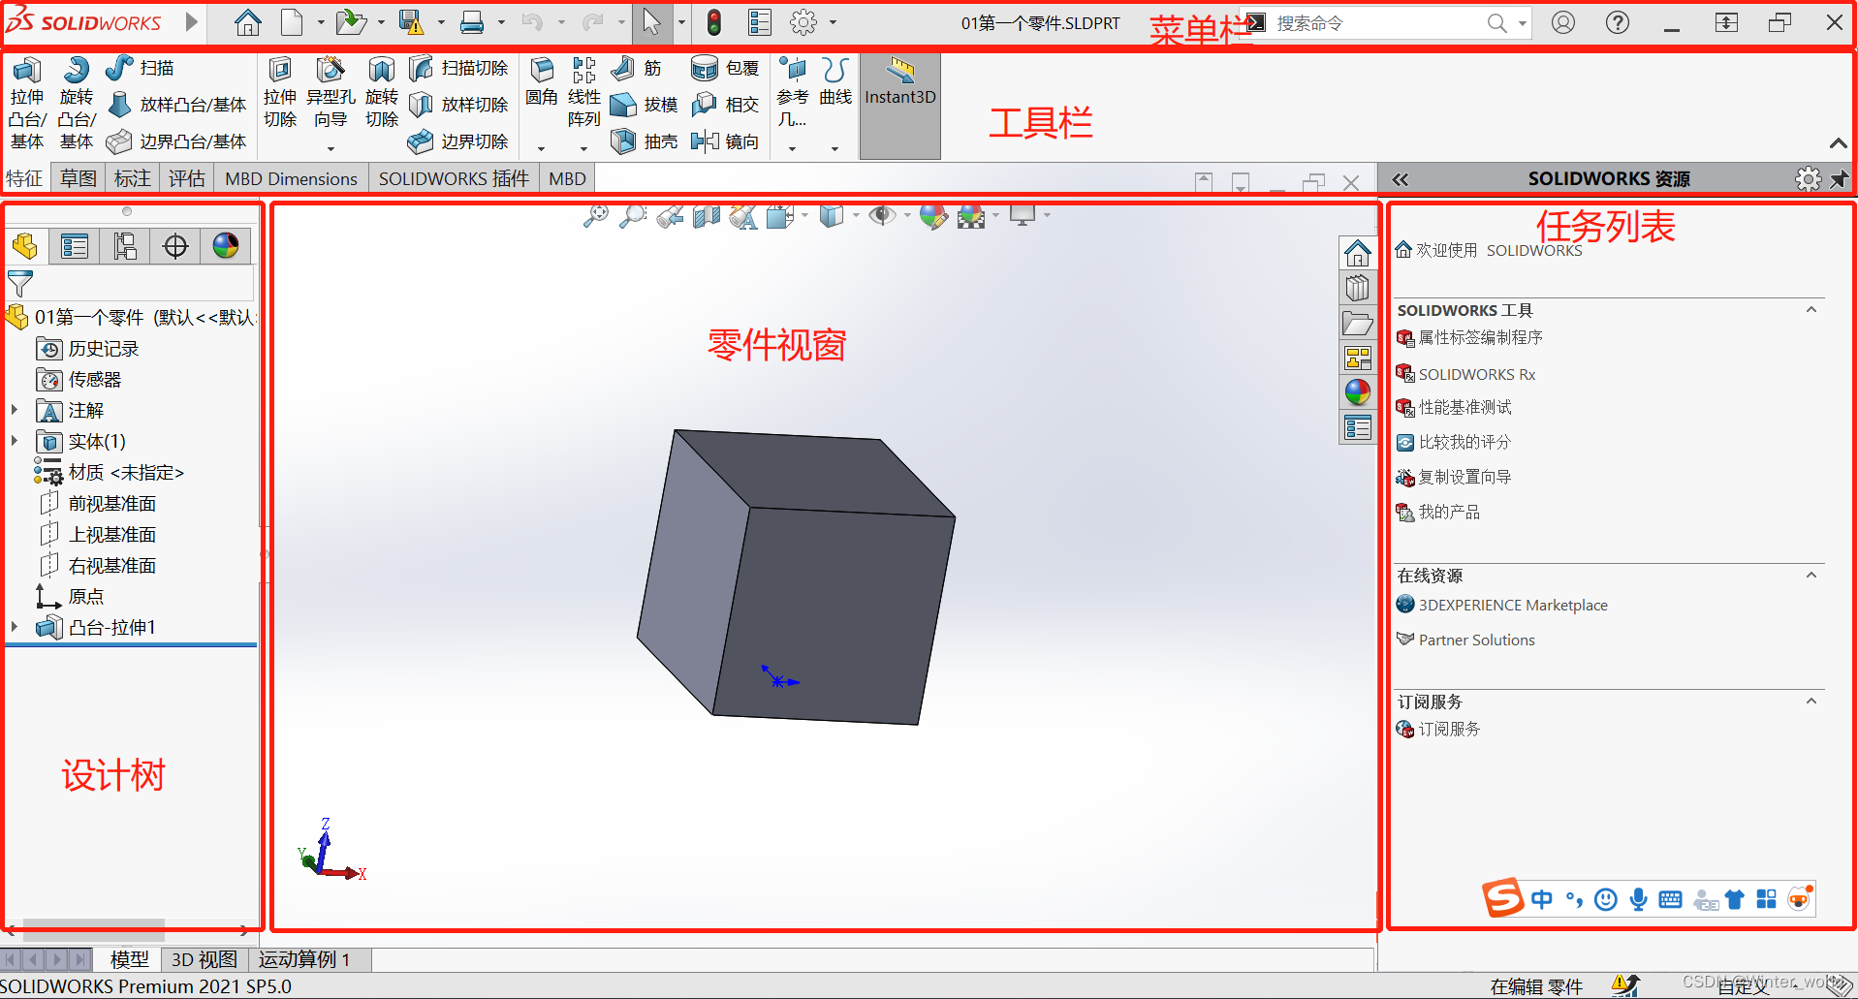The width and height of the screenshot is (1858, 999).
Task: Toggle the traffic light settings icon in menu bar
Action: pos(714,21)
